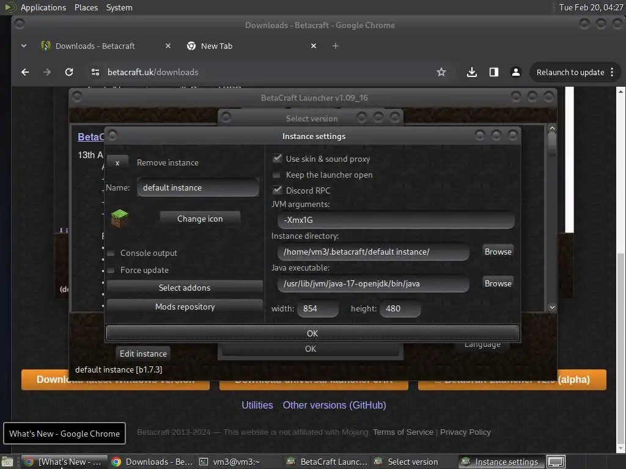
Task: Click show desktop icon in taskbar
Action: tap(7, 462)
